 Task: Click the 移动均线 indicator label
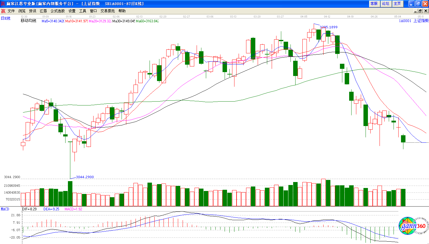pyautogui.click(x=28, y=21)
